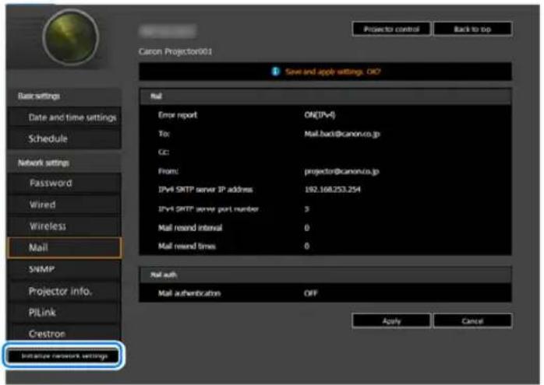Click the projector lens logo image

tap(71, 37)
